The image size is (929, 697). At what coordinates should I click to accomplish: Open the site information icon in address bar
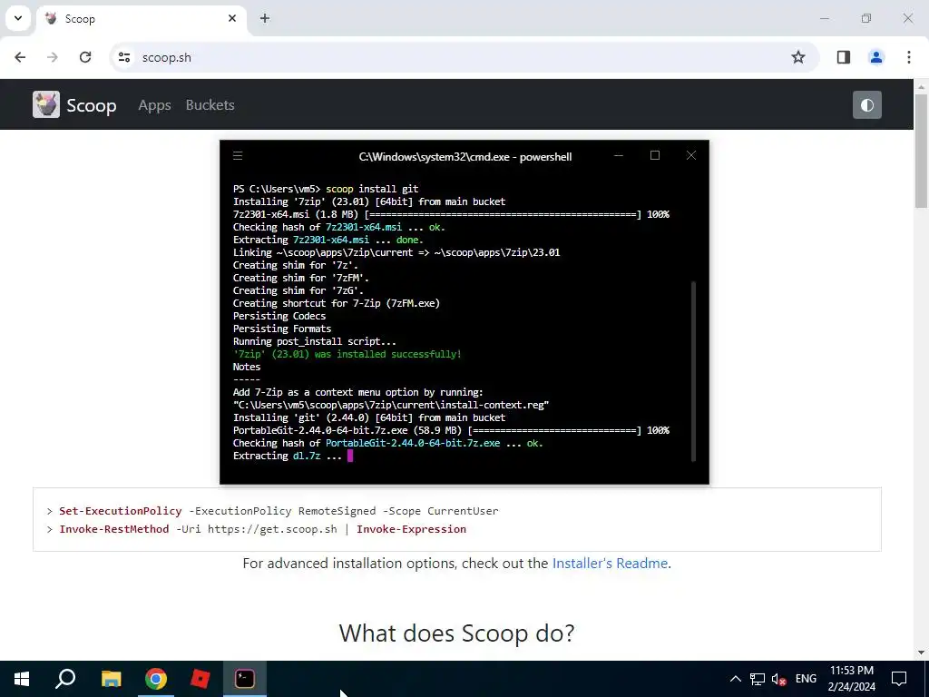123,57
